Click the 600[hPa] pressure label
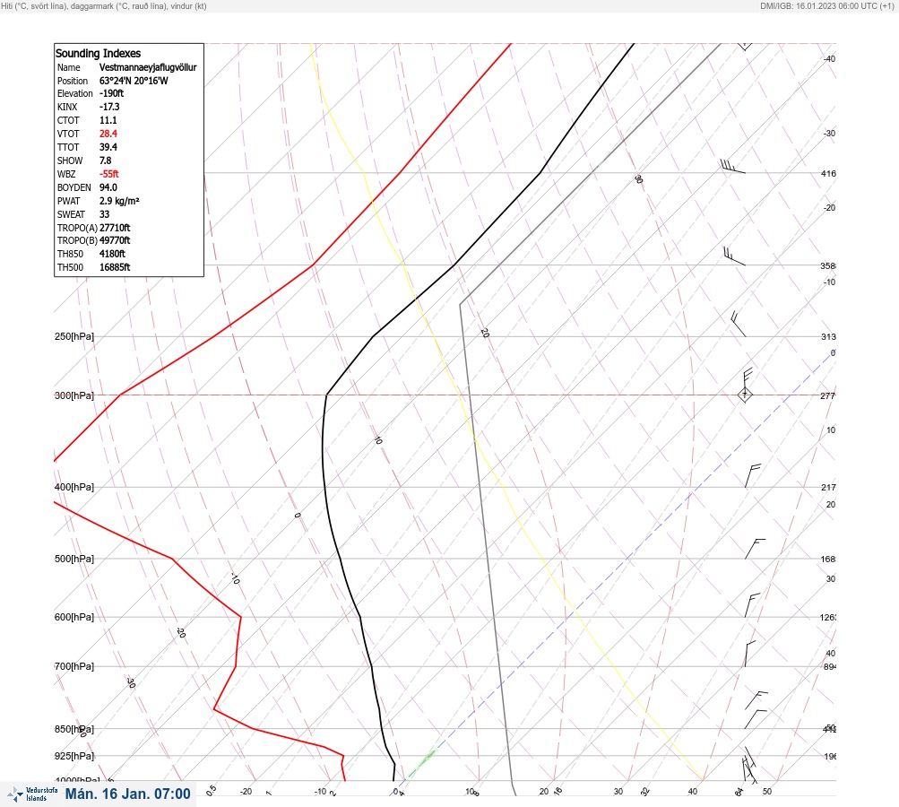This screenshot has height=807, width=899. point(74,617)
